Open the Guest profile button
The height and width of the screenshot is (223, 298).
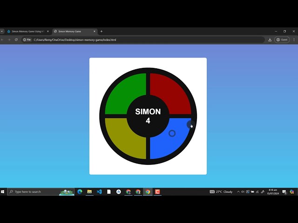[282, 40]
